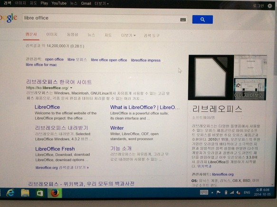Click related search 'libre 오피스'
The width and height of the screenshot is (277, 207).
pyautogui.click(x=77, y=59)
